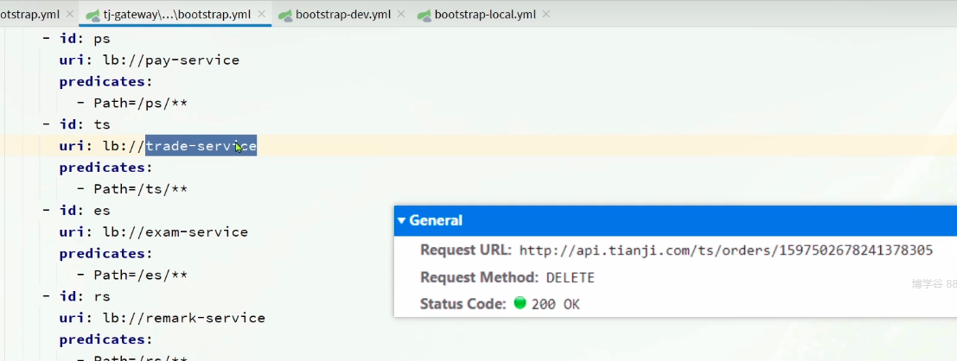
Task: Close the bootstrap-dev.yml tab
Action: tap(401, 15)
